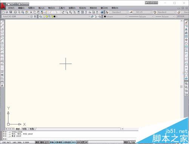189x144 pixels.
Task: Click the Zoom realtime magnifier icon
Action: (x=67, y=12)
